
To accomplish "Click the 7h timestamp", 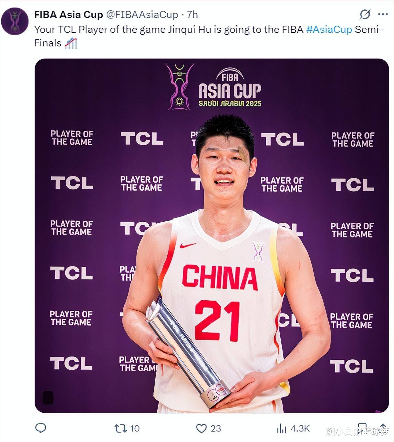I will click(x=192, y=15).
